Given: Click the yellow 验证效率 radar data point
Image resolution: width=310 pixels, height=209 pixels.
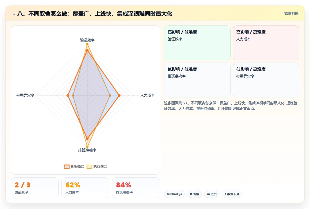Looking at the screenshot, I should tap(87, 44).
